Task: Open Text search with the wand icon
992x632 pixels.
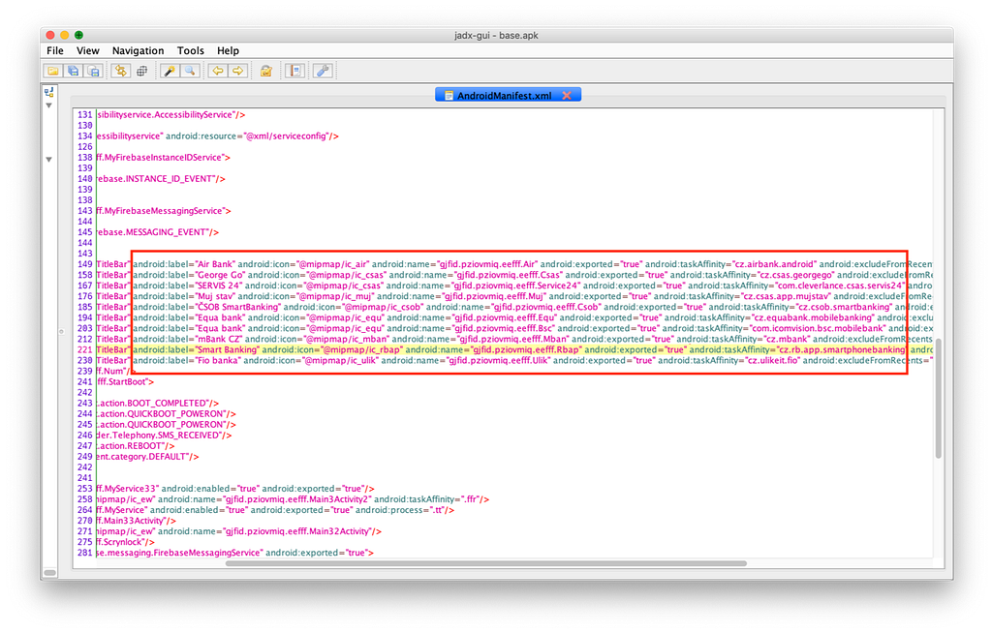Action: coord(169,71)
